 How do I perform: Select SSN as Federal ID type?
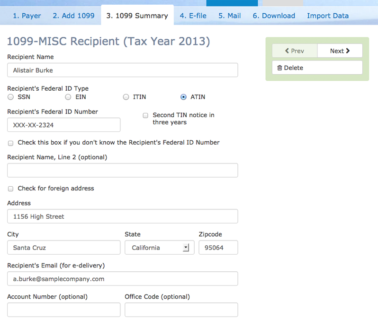[11, 97]
